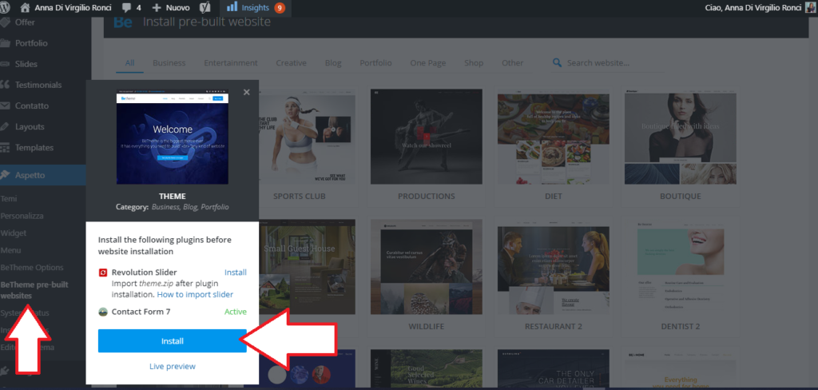Click the Contact Form 7 plugin icon
This screenshot has width=818, height=390.
103,312
